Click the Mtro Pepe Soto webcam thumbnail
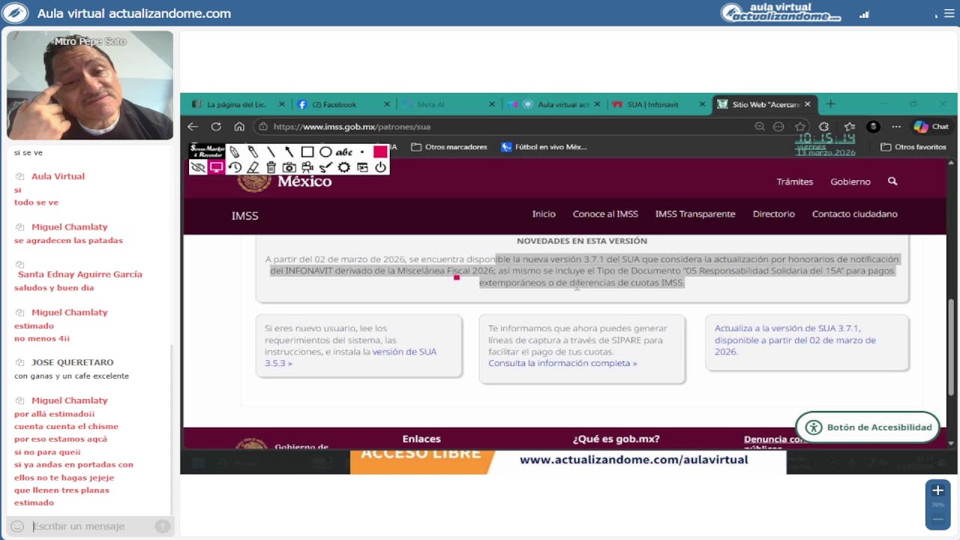Viewport: 960px width, 540px height. coord(90,85)
